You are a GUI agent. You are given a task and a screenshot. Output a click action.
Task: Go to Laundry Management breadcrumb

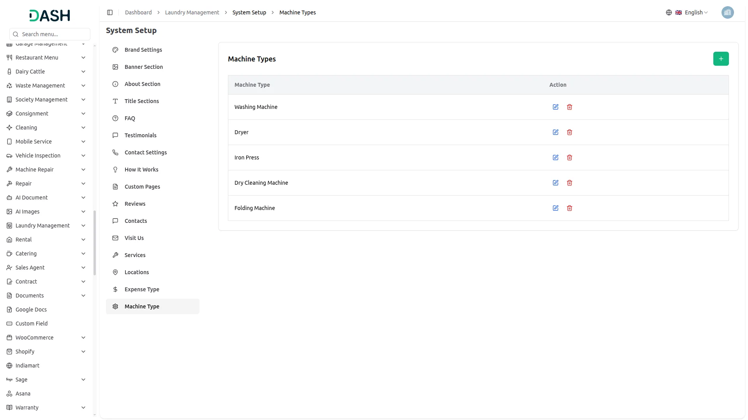192,12
